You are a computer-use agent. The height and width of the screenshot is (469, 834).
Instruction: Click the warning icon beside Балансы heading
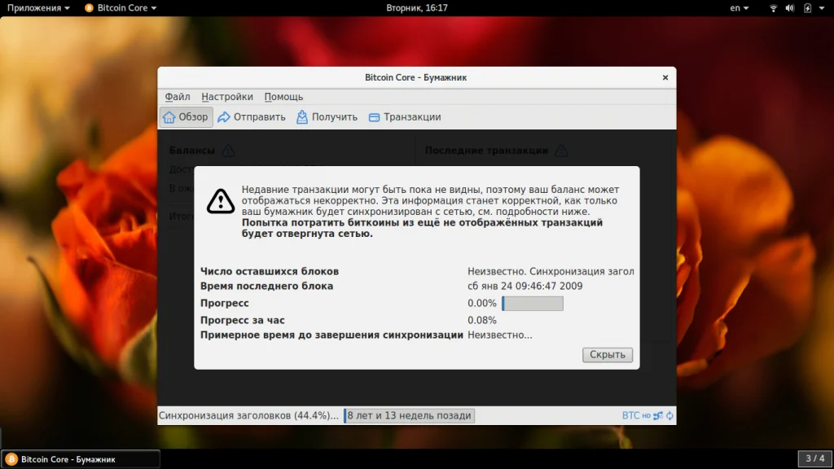coord(228,151)
